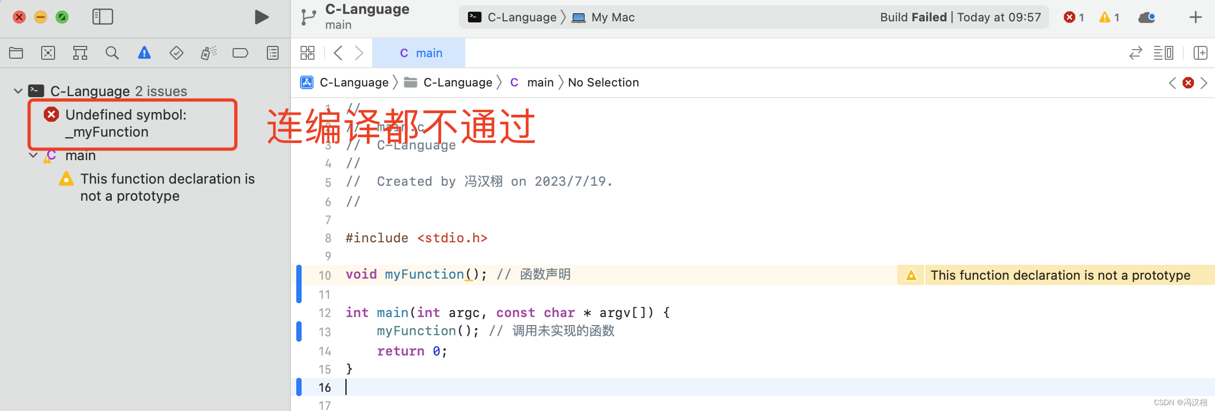Open the related items grid menu
1215x411 pixels.
(x=307, y=53)
